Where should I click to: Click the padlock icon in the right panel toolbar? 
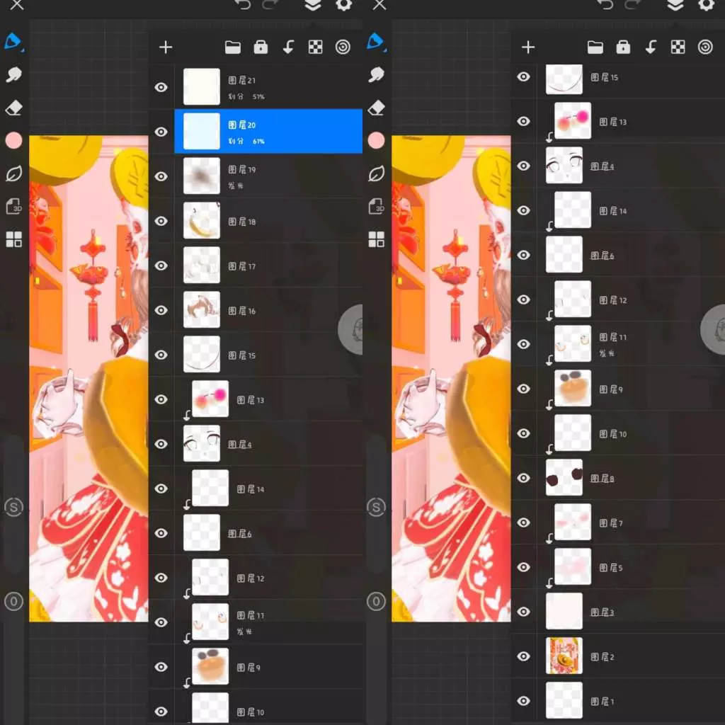click(623, 47)
